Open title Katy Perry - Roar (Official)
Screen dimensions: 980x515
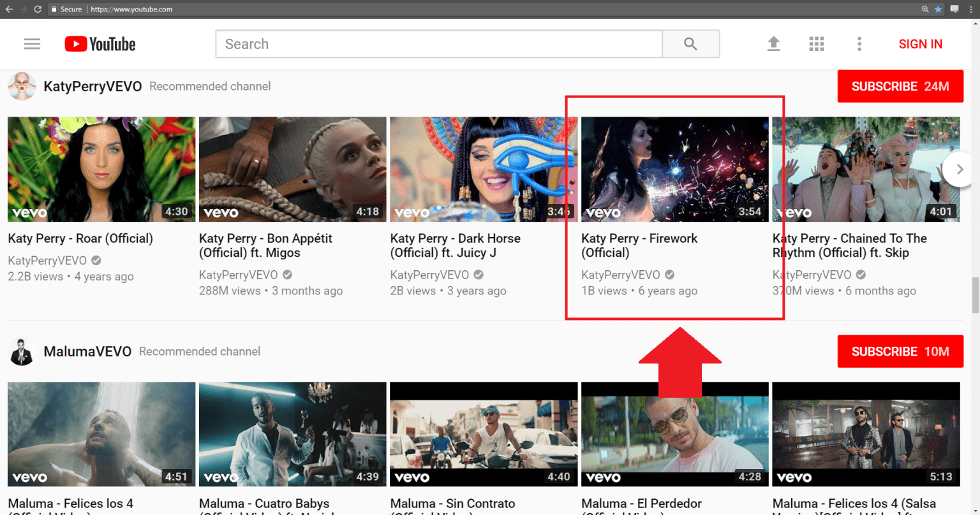[x=80, y=238]
